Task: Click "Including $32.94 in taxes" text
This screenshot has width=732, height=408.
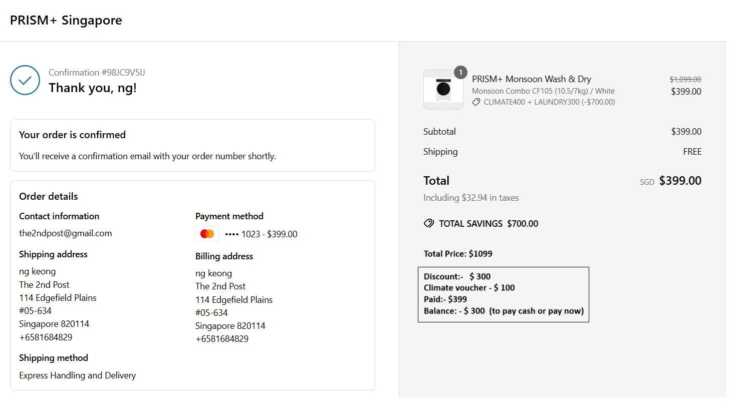Action: 471,198
